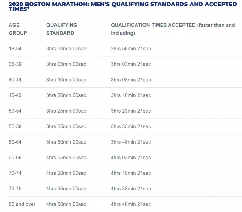The width and height of the screenshot is (242, 212).
Task: Select the 65-69 age group cell
Action: tap(15, 158)
